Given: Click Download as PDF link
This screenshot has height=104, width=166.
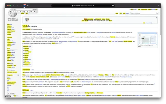Looking at the screenshot, I should pos(11,66).
